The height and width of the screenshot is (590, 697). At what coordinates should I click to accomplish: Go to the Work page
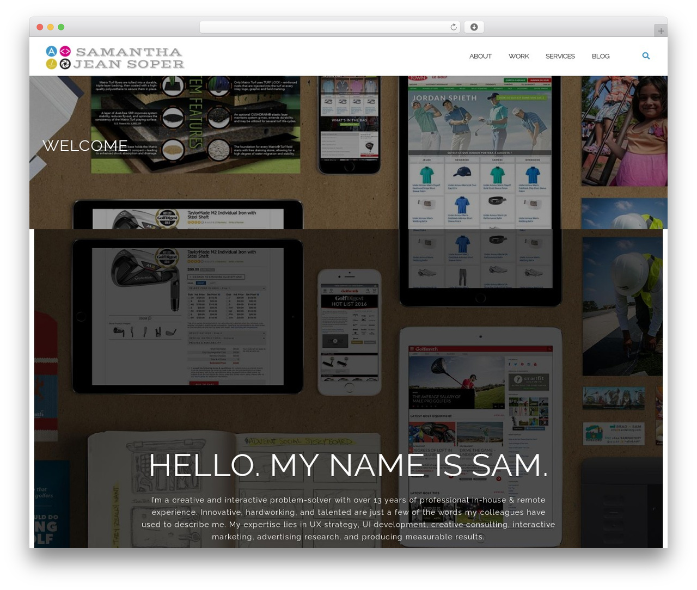[519, 56]
